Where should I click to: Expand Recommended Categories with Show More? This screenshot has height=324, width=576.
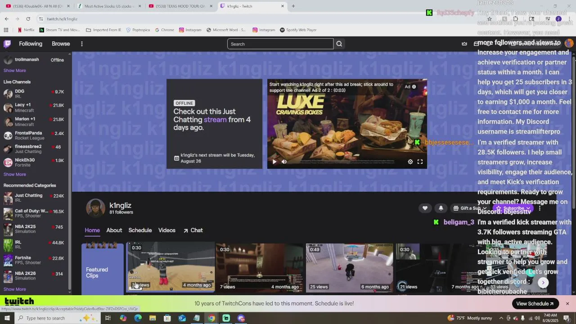(15, 289)
